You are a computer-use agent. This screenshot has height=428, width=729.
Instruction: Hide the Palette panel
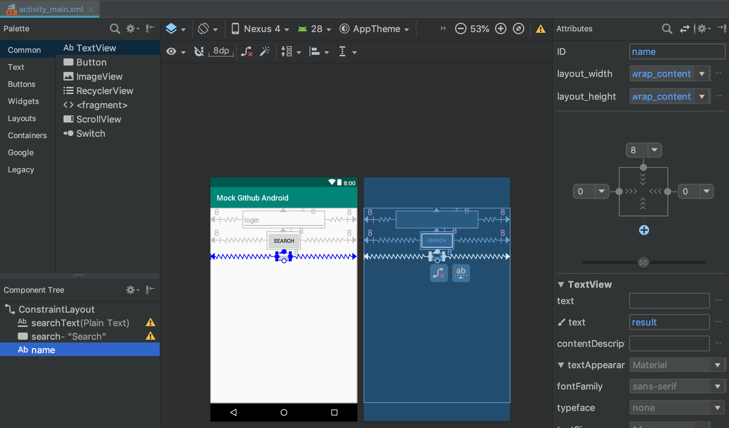point(151,28)
